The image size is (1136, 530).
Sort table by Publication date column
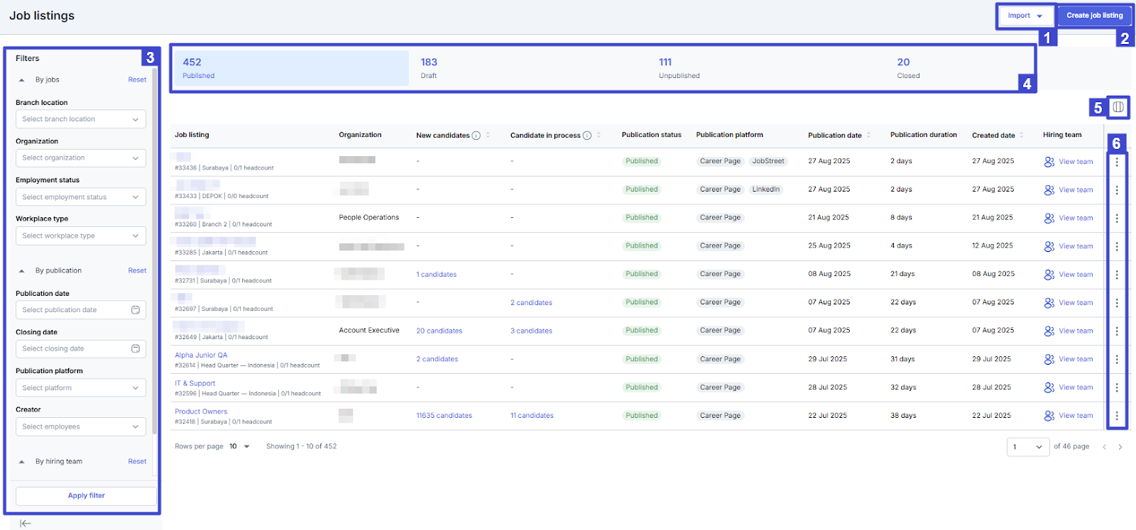click(x=868, y=136)
